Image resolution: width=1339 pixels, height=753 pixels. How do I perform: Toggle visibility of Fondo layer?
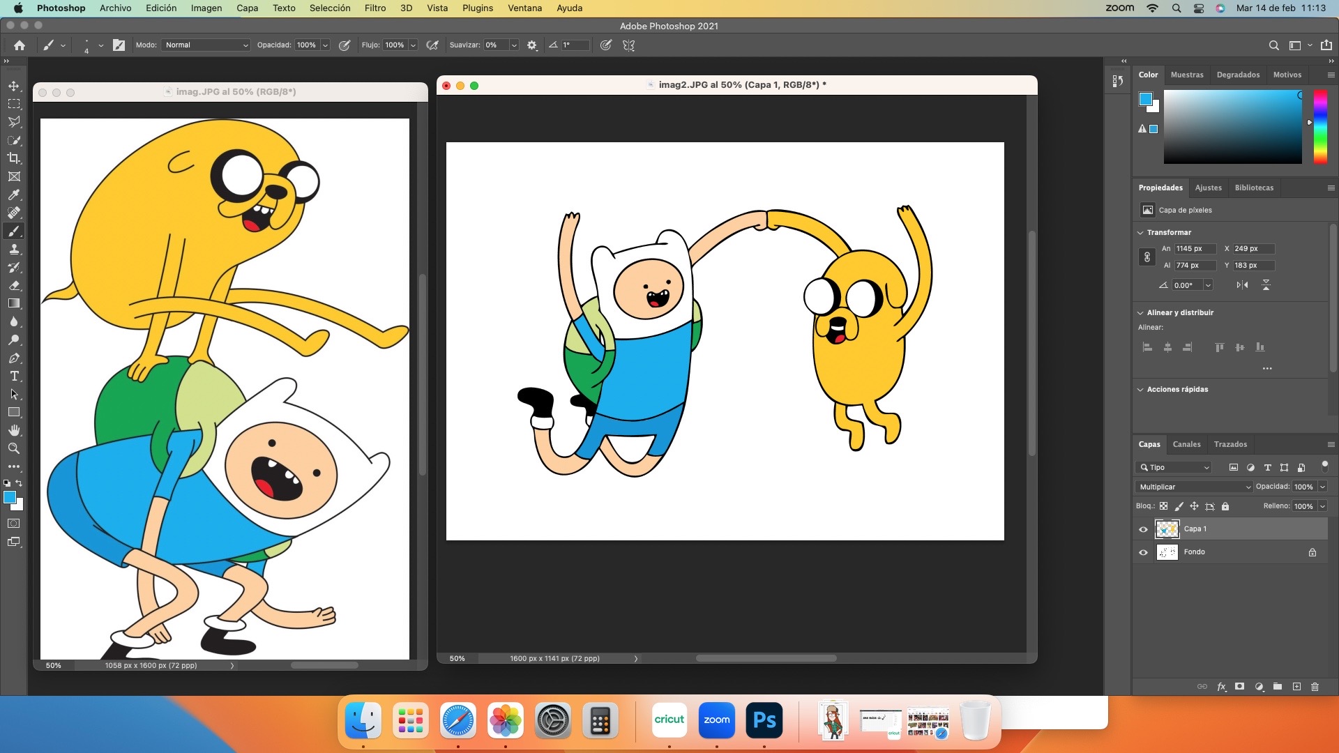point(1143,552)
